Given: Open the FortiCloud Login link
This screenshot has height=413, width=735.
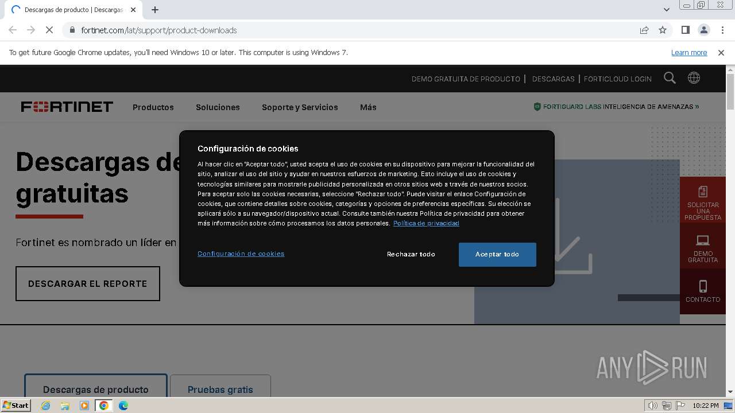Looking at the screenshot, I should [618, 79].
